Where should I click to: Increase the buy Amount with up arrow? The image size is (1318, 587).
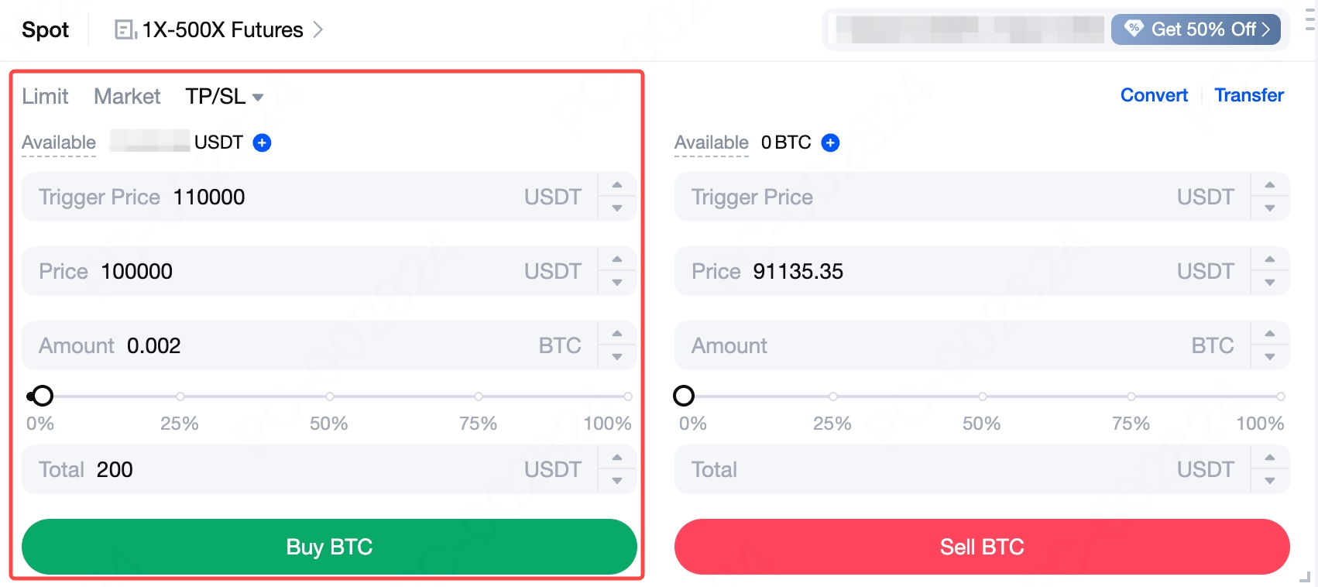[x=617, y=334]
